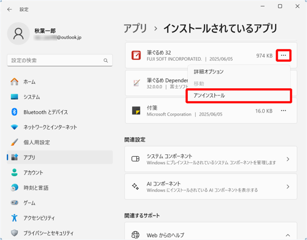Click the システム monitor icon

[14, 97]
